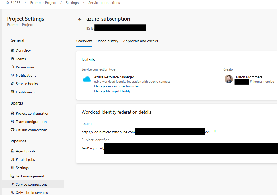Click the XAML build services icon
This screenshot has height=195, width=278.
12,192
